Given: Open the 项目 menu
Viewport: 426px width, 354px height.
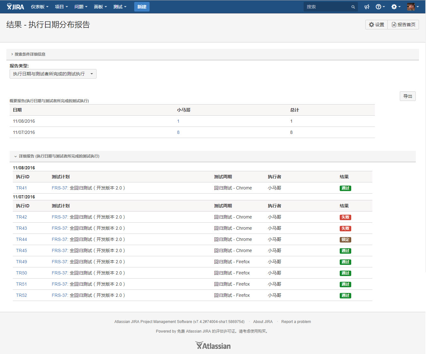Looking at the screenshot, I should (x=61, y=7).
